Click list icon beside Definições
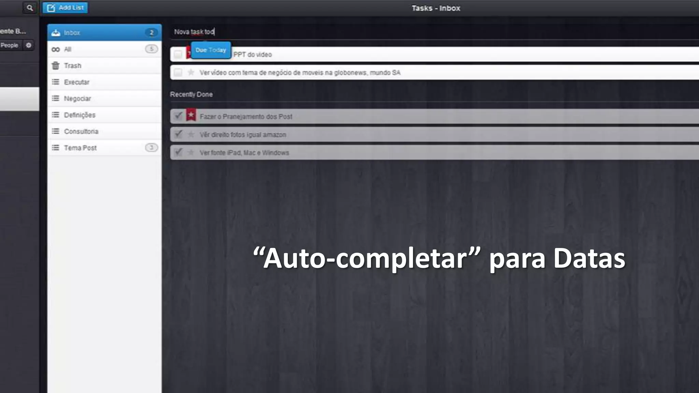Image resolution: width=699 pixels, height=393 pixels. [56, 115]
